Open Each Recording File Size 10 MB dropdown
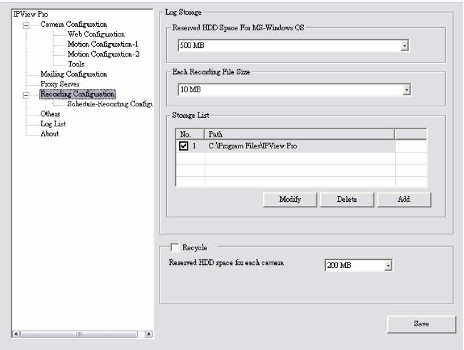The width and height of the screenshot is (464, 350). point(407,89)
